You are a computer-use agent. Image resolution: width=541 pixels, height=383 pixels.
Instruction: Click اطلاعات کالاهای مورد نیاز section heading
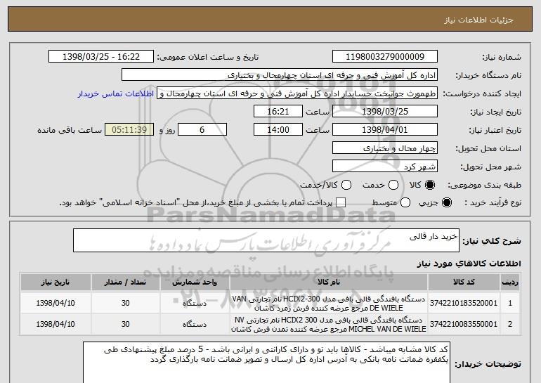coord(469,264)
